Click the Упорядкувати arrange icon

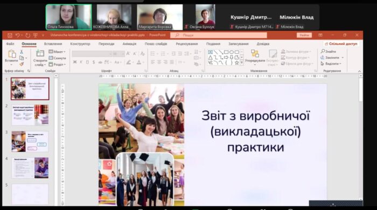255,54
